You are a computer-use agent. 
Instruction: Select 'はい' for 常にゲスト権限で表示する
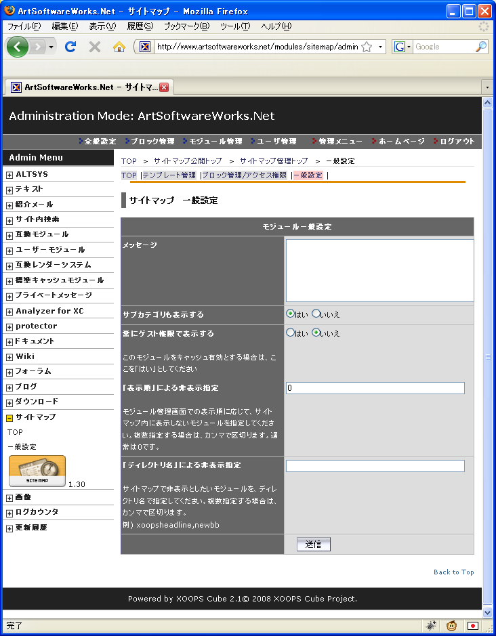(x=290, y=333)
